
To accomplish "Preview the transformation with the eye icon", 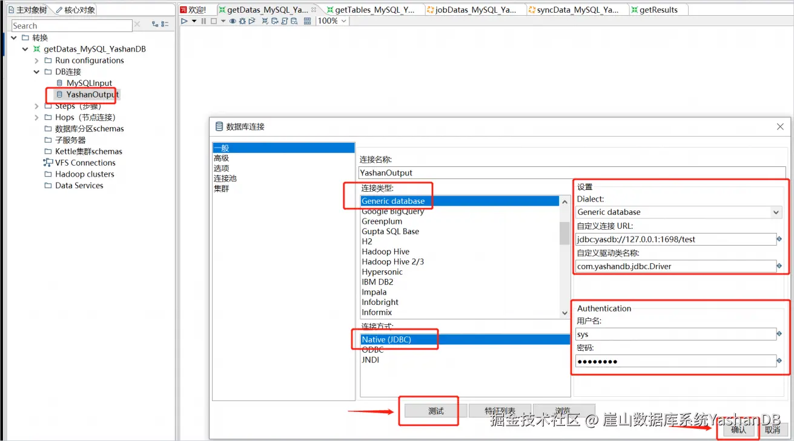I will (233, 21).
